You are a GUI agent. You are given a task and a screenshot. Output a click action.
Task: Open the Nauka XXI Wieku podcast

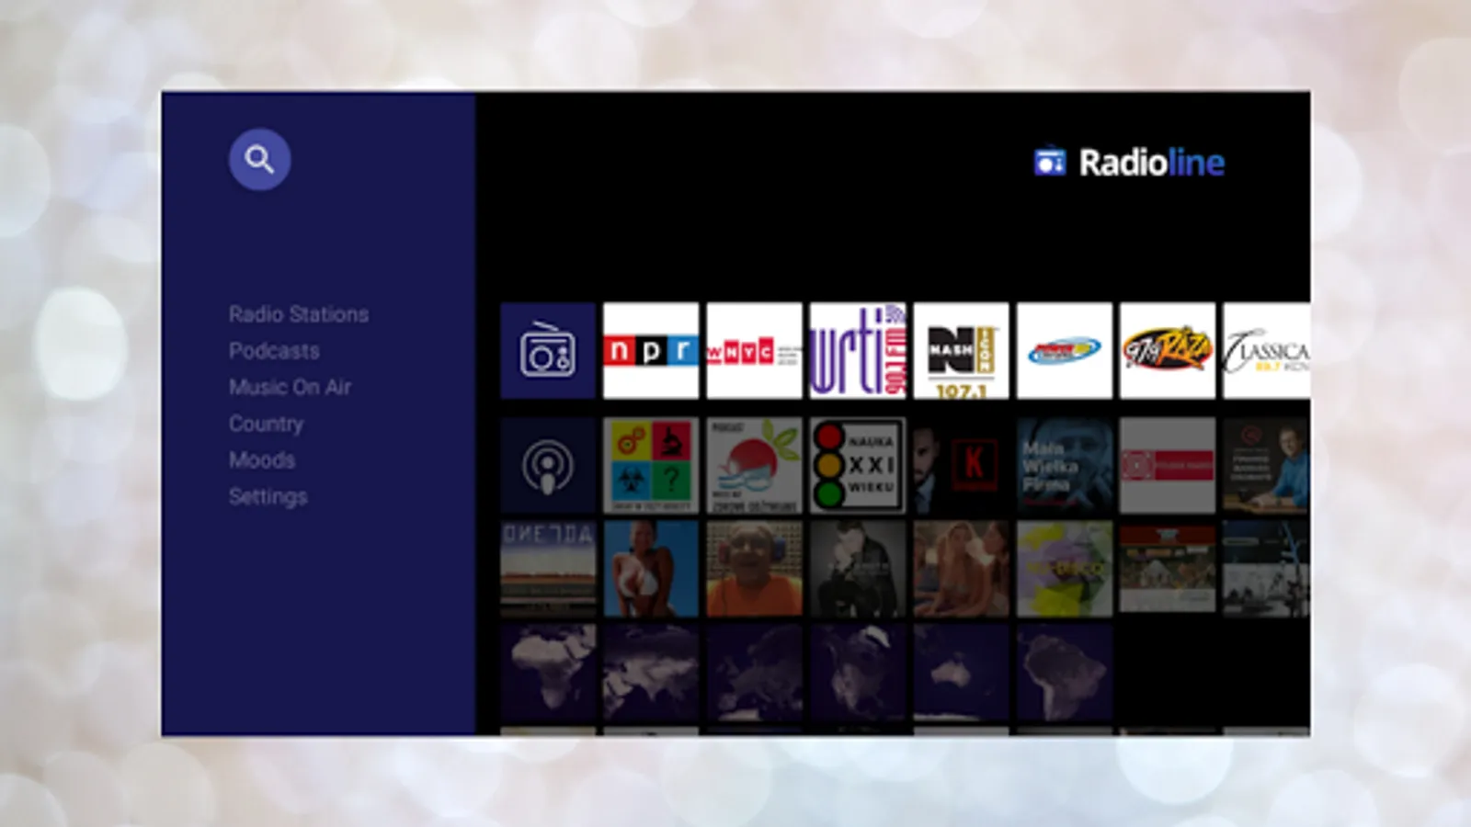(x=857, y=465)
